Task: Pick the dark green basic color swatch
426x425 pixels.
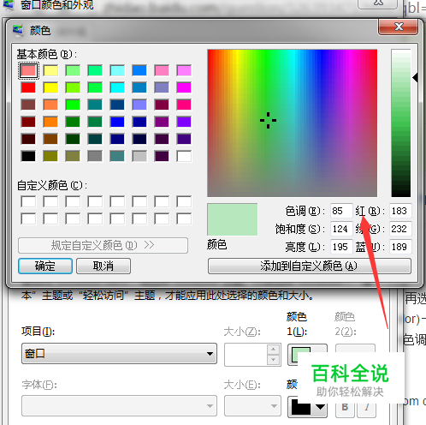Action: point(73,139)
